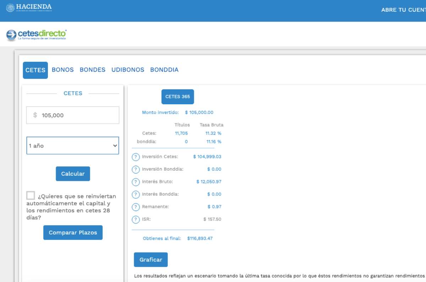Click the Remanente question mark icon
426x282 pixels.
(136, 207)
